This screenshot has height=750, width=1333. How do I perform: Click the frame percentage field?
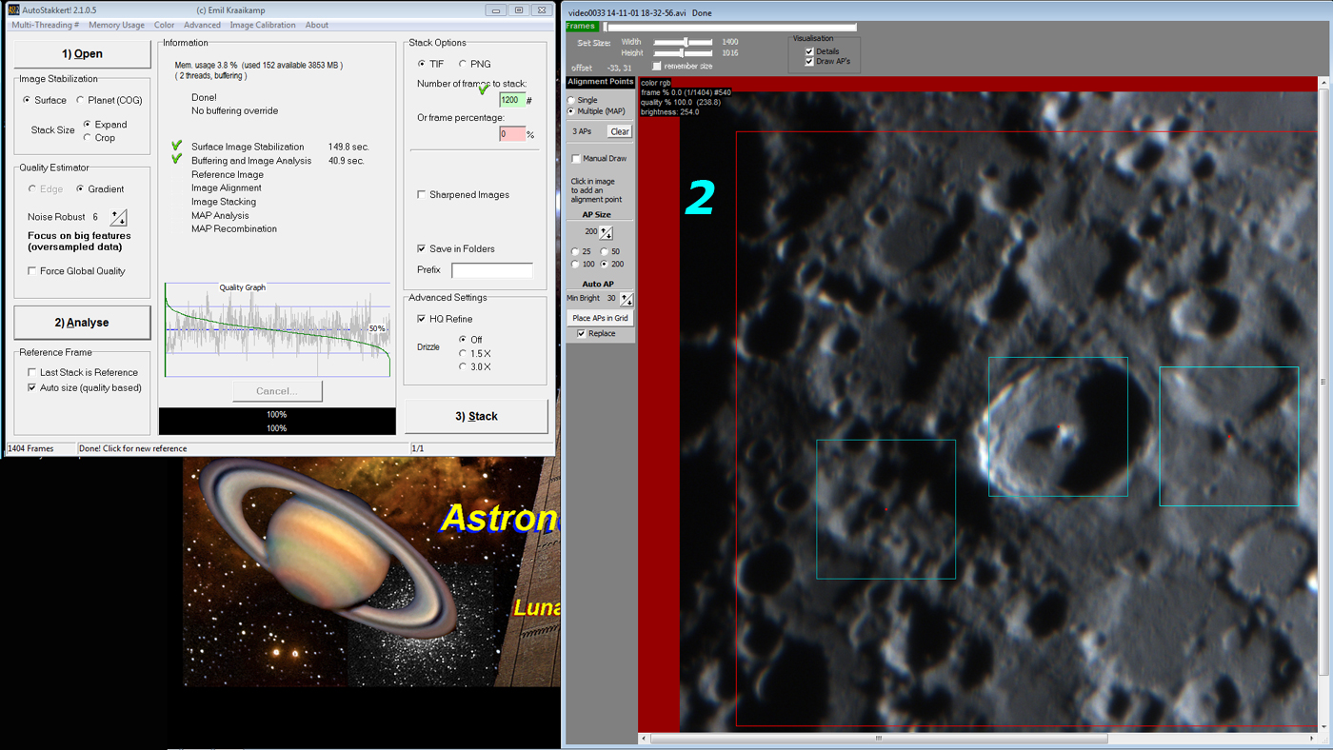point(512,134)
